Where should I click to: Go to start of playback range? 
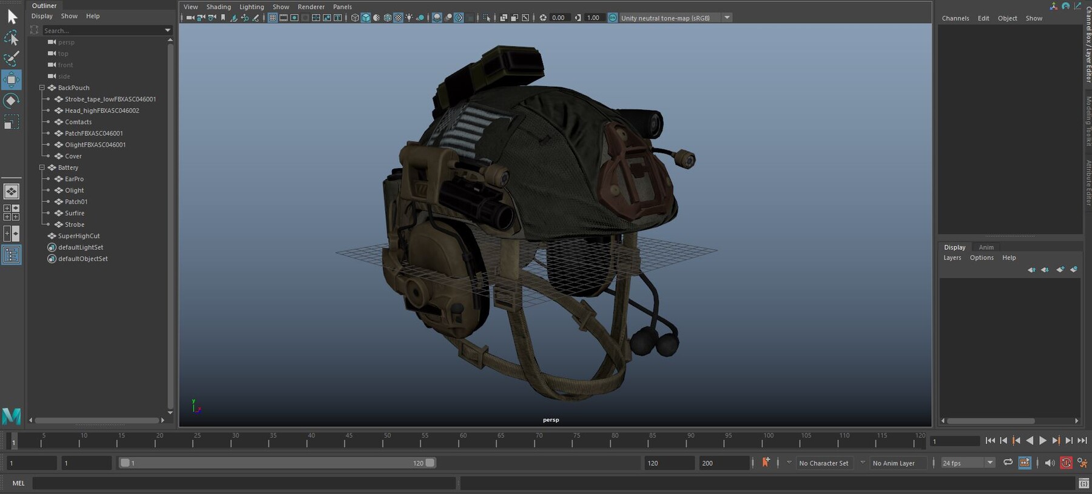(x=990, y=441)
